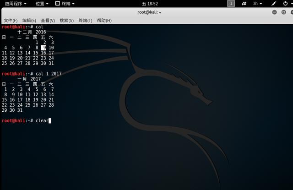293x190 pixels.
Task: Open the 搜索(S) menu
Action: (x=66, y=21)
